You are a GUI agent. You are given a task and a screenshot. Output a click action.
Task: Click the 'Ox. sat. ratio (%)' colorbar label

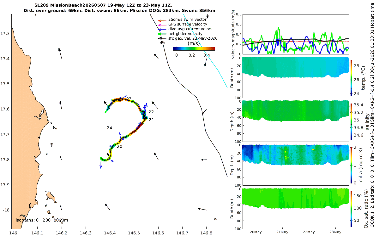(x=366, y=209)
